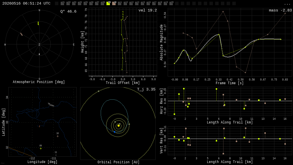Screen dimensions: 293x165
Task: Click the zenith Z marker on sky plot
Action: pos(39,44)
